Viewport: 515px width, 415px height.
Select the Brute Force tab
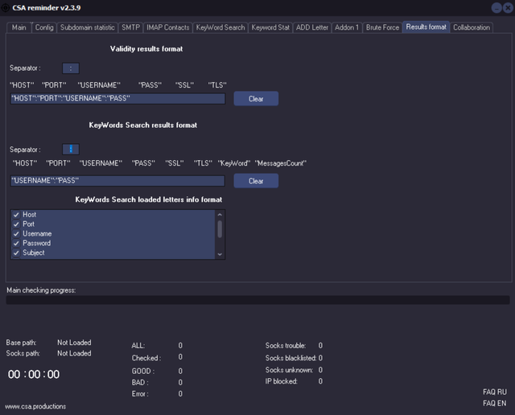(x=383, y=27)
